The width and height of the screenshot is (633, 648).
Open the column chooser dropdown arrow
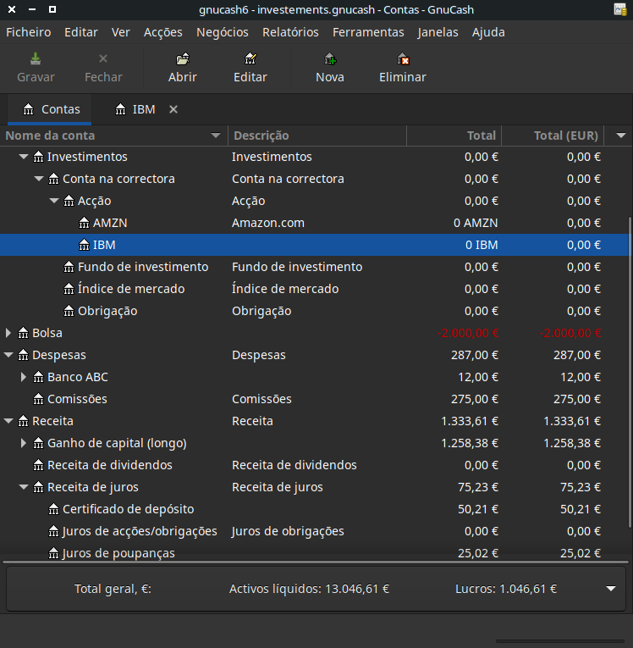coord(621,136)
